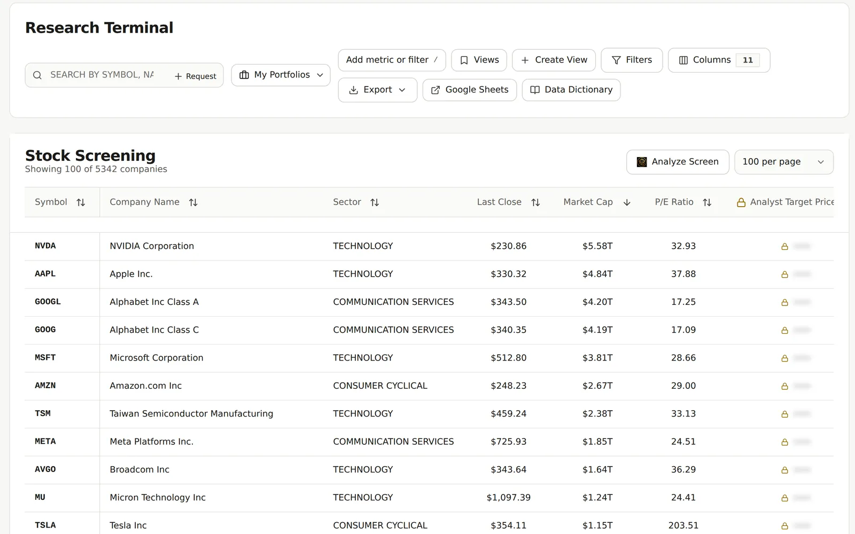Select Meta Platforms Inc. company name
855x534 pixels.
click(152, 442)
